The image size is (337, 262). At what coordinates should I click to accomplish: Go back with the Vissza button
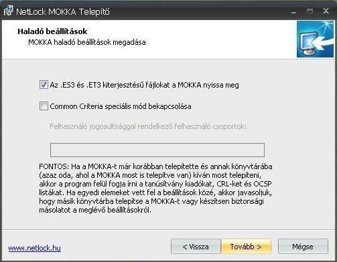pyautogui.click(x=196, y=247)
